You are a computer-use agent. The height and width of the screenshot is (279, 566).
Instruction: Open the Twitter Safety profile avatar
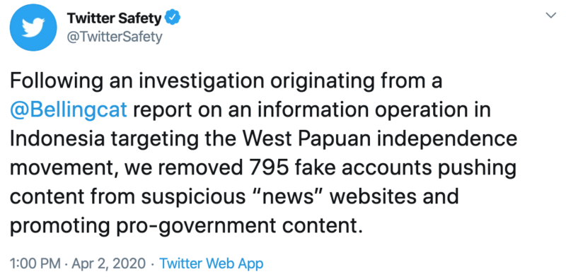33,28
